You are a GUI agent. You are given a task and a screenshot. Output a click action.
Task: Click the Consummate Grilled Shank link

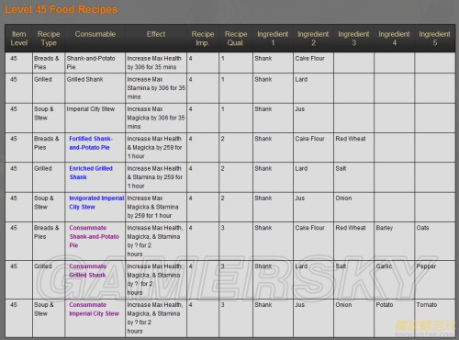click(x=87, y=271)
